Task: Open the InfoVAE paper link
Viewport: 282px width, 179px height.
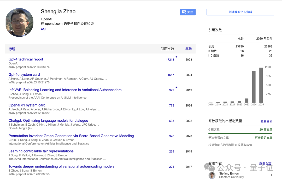Action: [65, 90]
